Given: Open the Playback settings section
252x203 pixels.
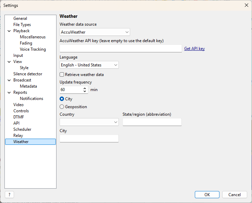Looking at the screenshot, I should (x=21, y=31).
